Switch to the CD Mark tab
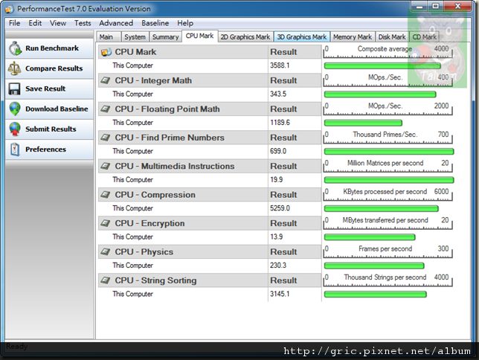 pos(424,37)
